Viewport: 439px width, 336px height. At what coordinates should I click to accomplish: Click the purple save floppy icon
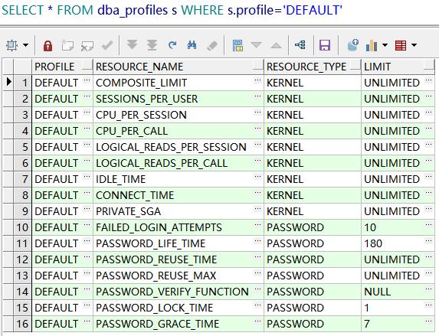tap(325, 45)
